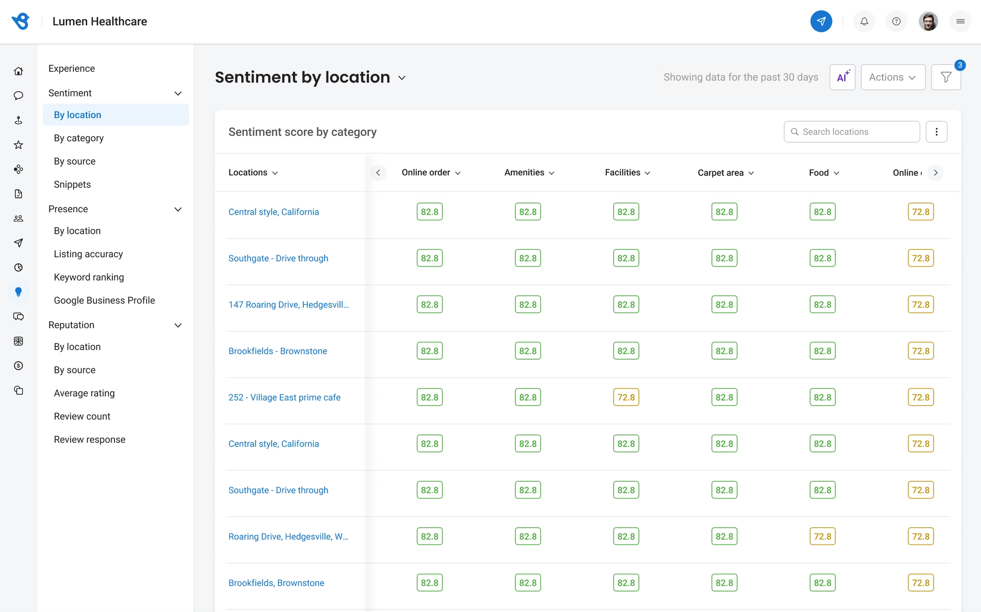Click the lightbulb insights icon in sidebar
Image resolution: width=981 pixels, height=612 pixels.
pyautogui.click(x=18, y=292)
